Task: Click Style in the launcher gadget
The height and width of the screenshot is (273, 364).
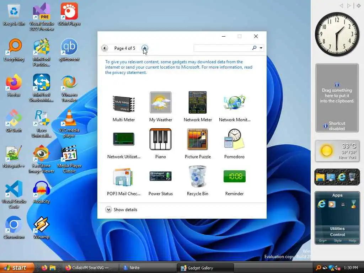Action: coord(338,241)
